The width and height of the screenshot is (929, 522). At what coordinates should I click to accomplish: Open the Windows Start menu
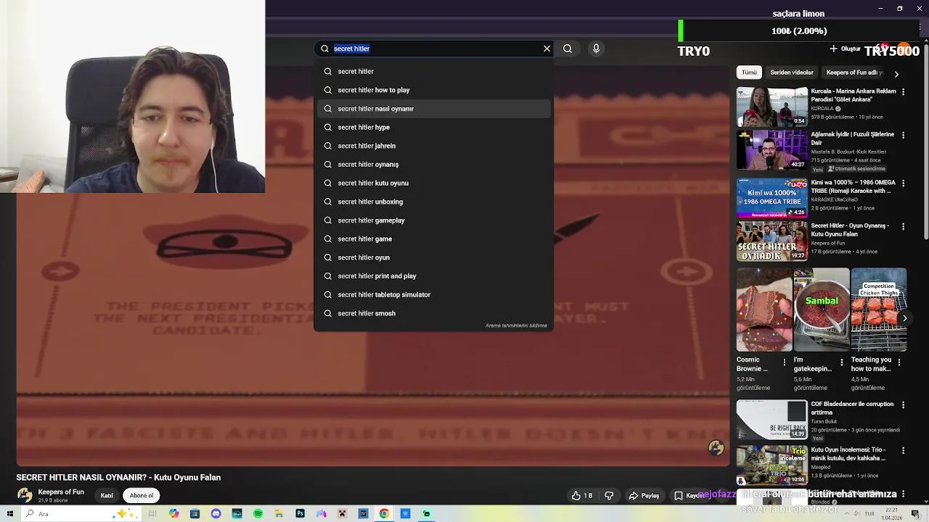tap(10, 514)
